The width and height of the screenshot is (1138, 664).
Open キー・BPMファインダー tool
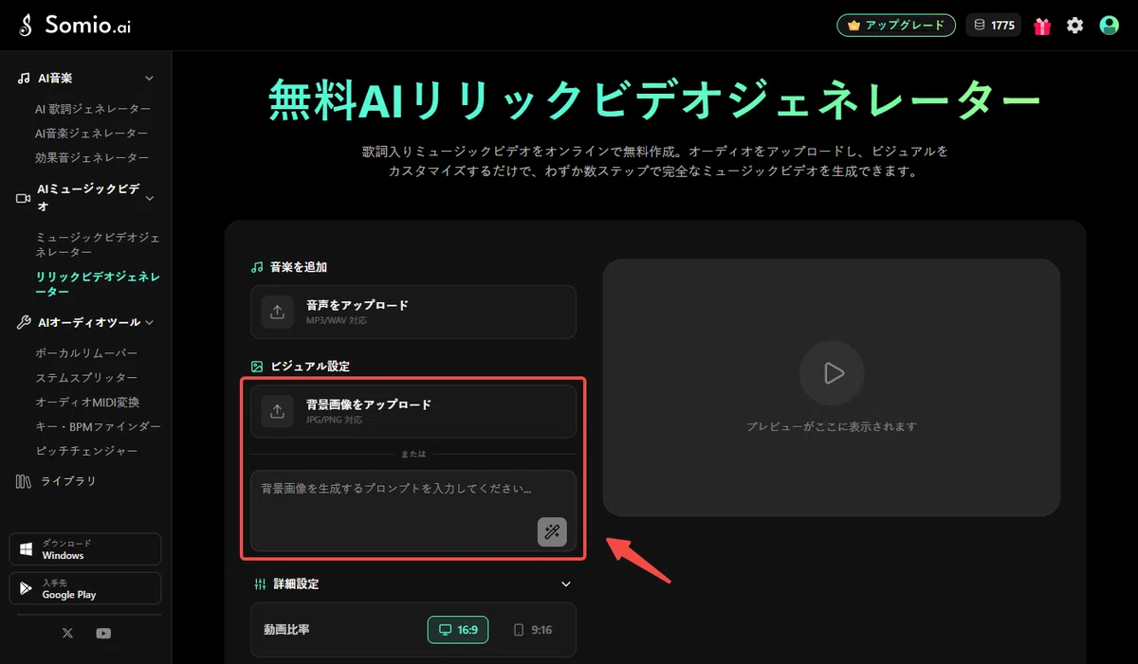(x=98, y=427)
